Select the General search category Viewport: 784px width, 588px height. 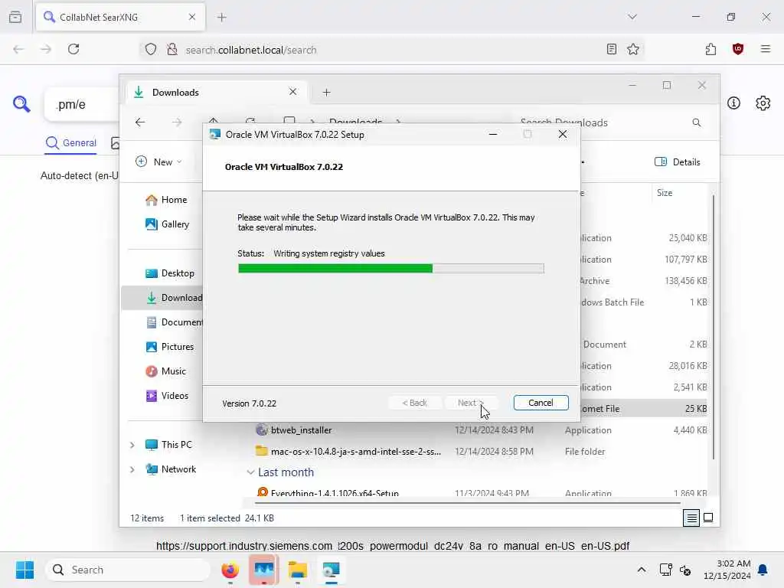pos(71,143)
